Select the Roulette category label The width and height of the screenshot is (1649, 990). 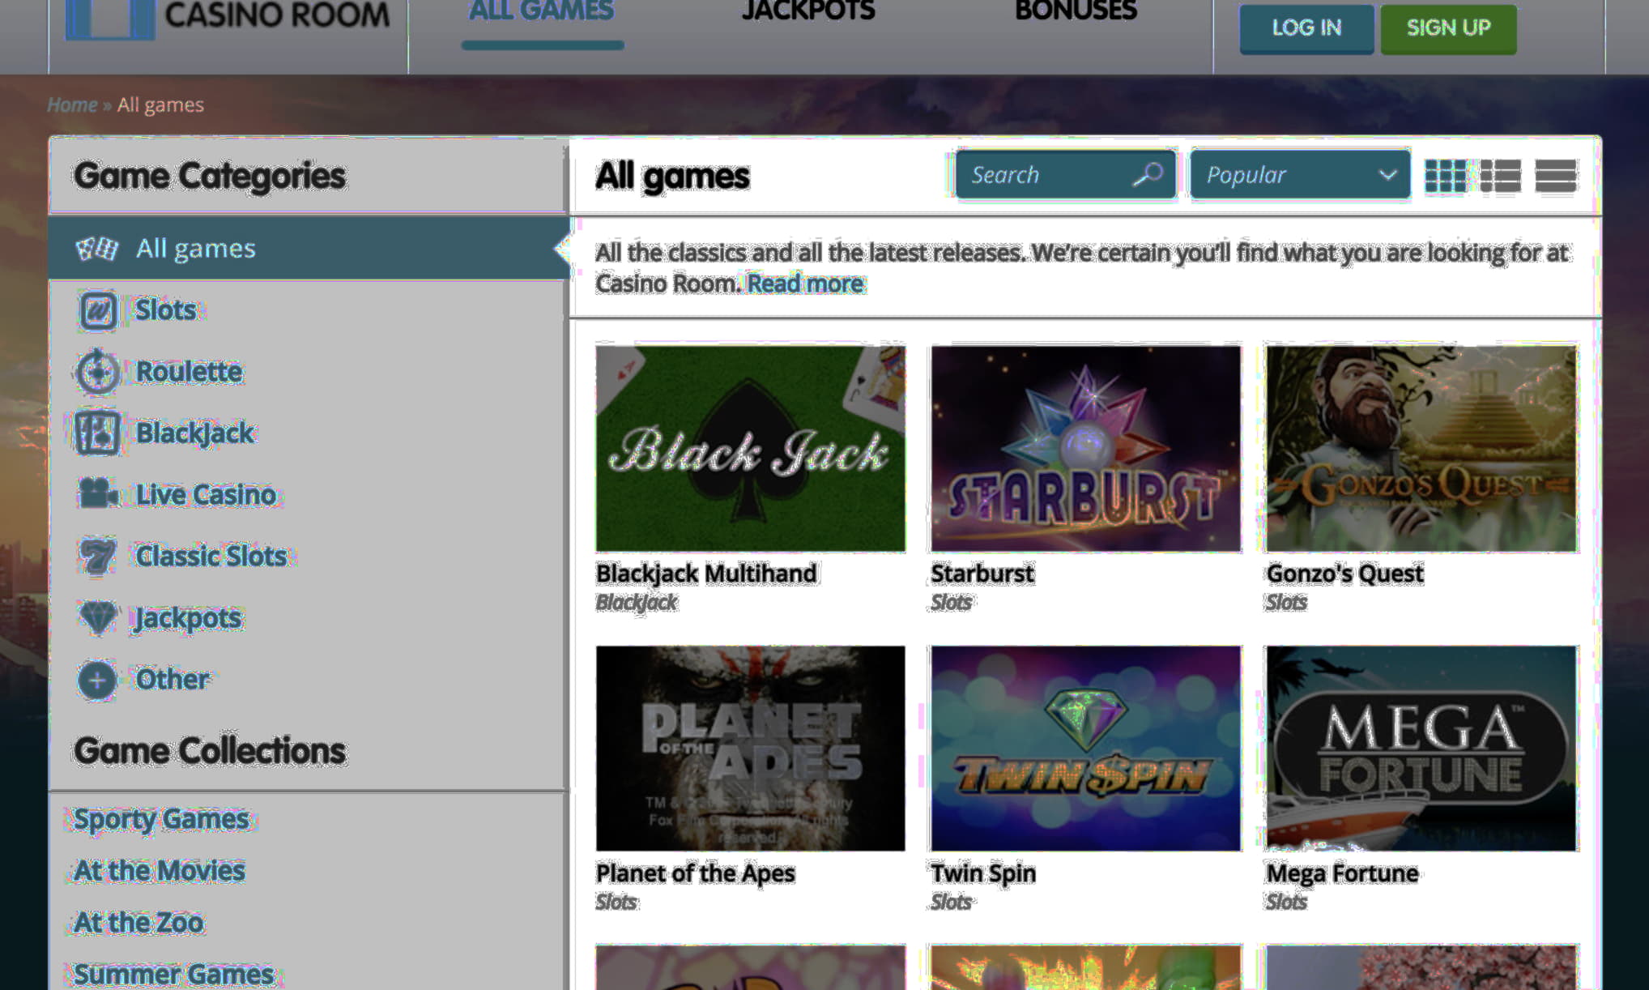pos(189,371)
